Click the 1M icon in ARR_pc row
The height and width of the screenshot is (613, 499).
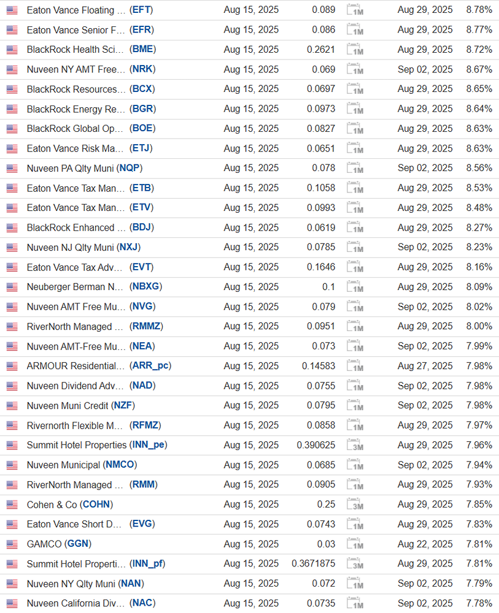tap(355, 366)
